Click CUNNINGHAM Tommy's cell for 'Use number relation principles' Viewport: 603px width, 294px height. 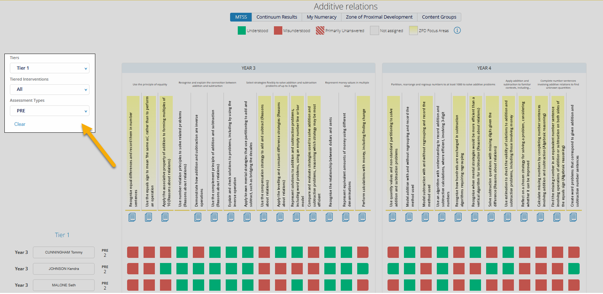pyautogui.click(x=182, y=252)
